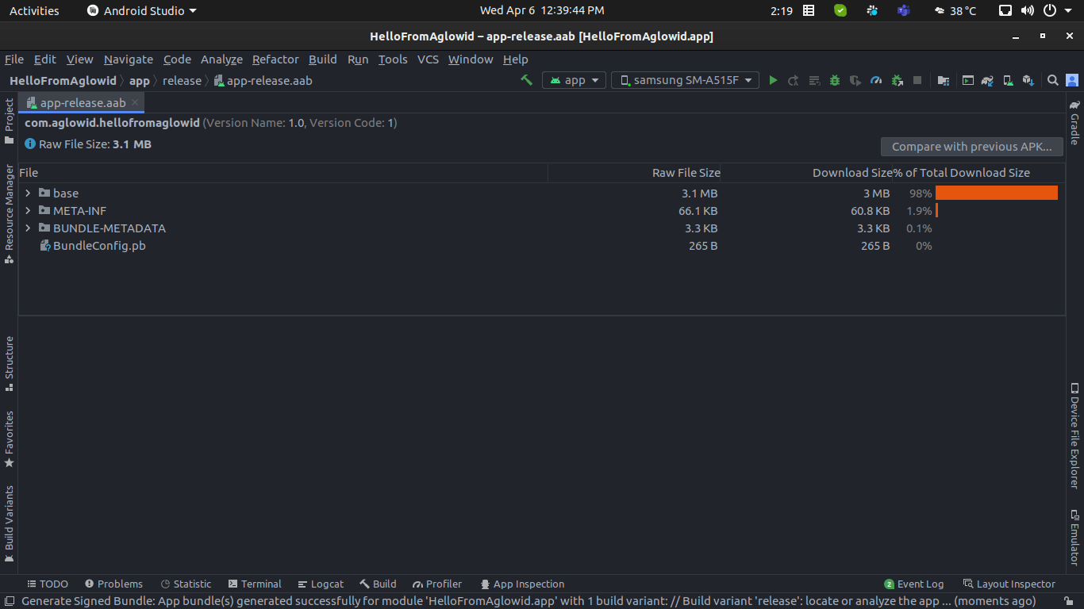Open the Emulator side panel

1074,537
